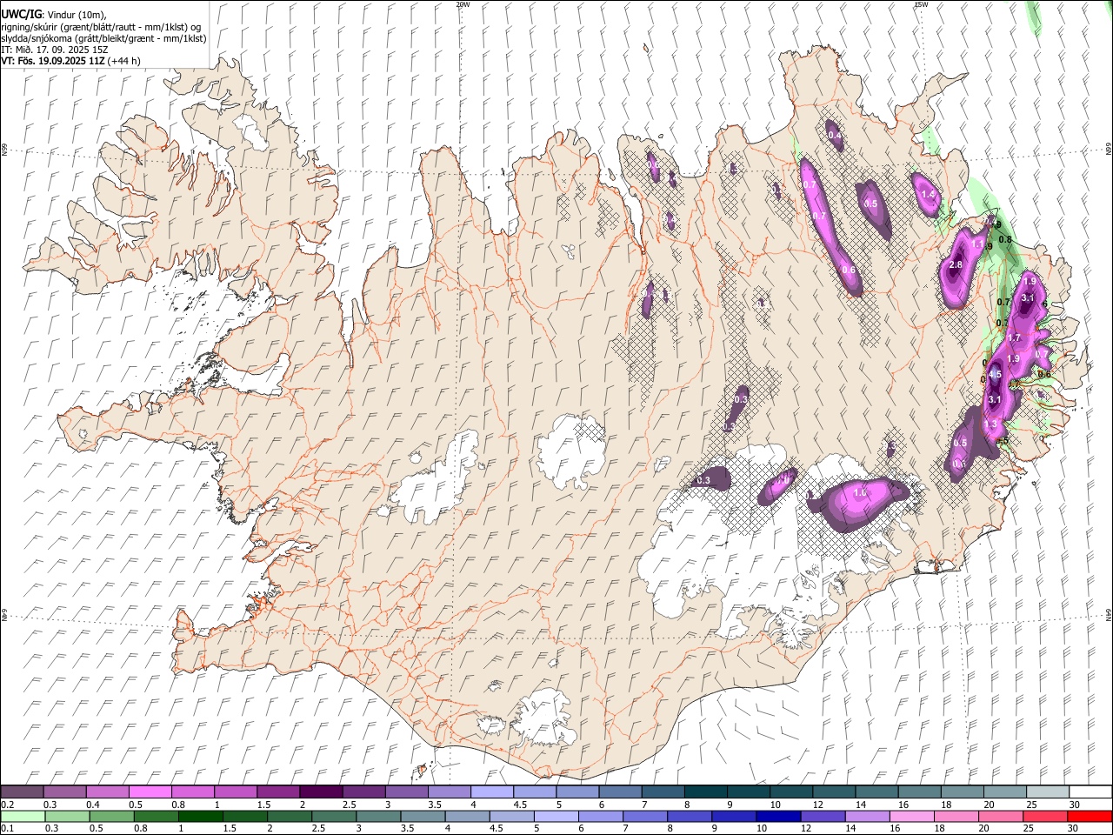
Task: Click the '64N' latitude label on the right edge
Action: click(1108, 614)
